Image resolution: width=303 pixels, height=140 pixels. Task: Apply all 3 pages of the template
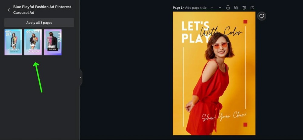point(39,23)
